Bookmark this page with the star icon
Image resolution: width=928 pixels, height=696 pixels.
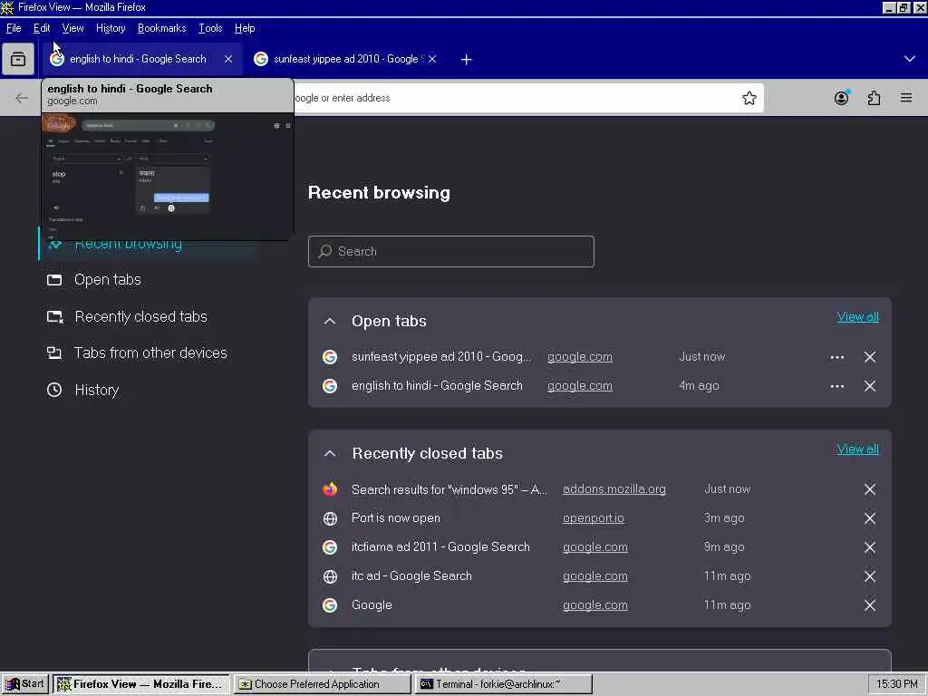[x=749, y=98]
